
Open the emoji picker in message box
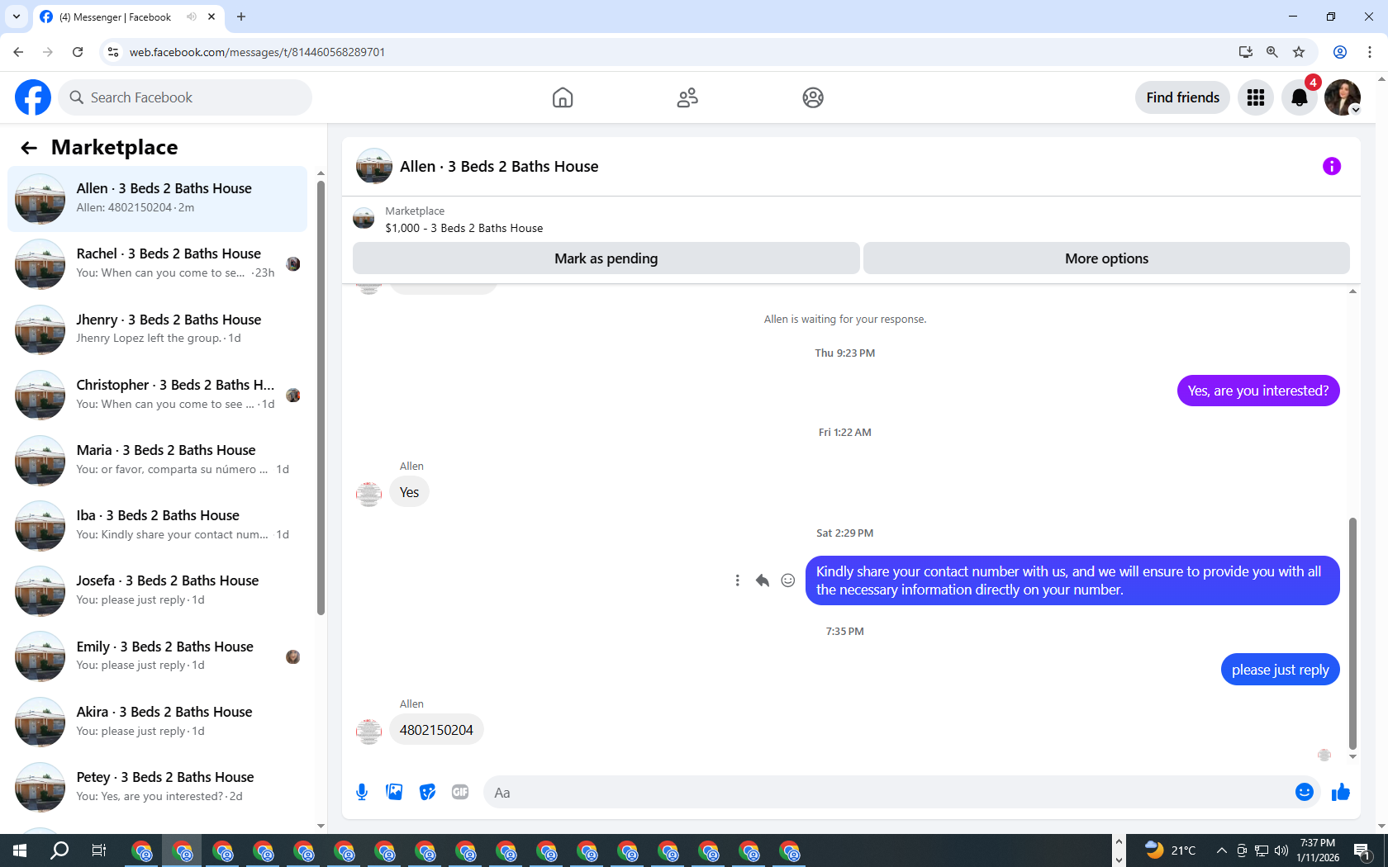(x=1305, y=793)
